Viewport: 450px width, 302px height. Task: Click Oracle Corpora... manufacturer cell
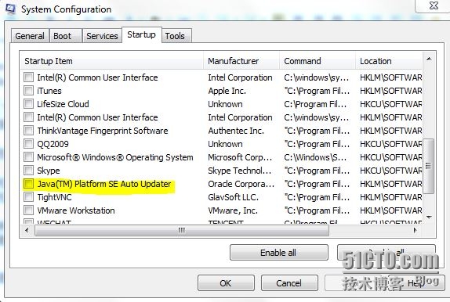[x=241, y=184]
